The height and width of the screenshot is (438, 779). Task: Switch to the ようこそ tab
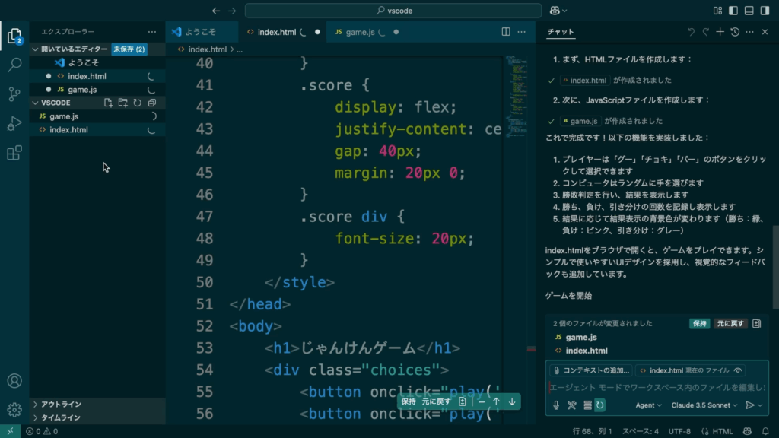point(196,32)
